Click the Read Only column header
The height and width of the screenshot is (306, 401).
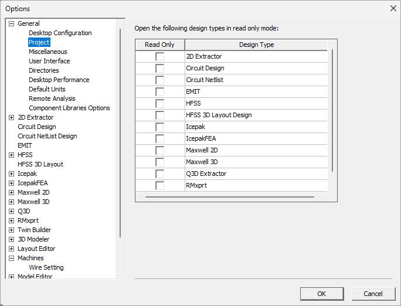pyautogui.click(x=160, y=45)
